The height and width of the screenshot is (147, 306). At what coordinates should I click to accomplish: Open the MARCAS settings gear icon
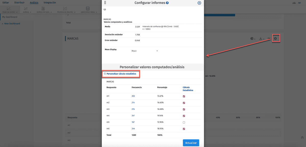point(275,39)
